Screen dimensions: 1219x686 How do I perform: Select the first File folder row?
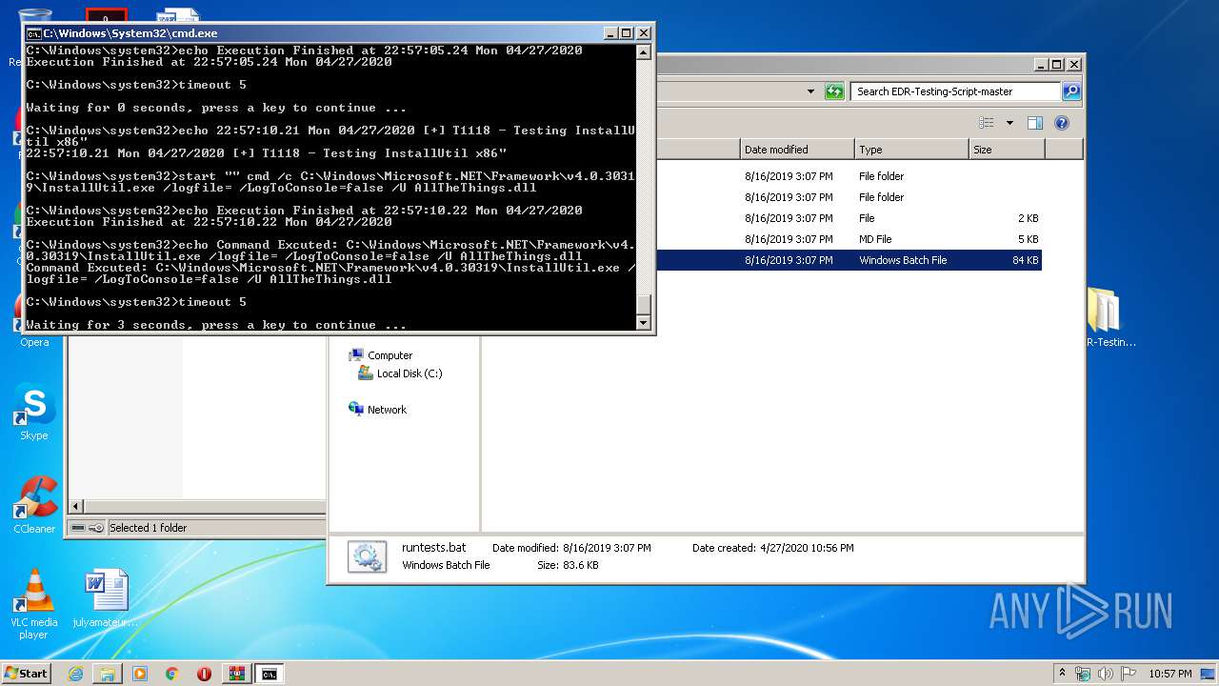(848, 176)
